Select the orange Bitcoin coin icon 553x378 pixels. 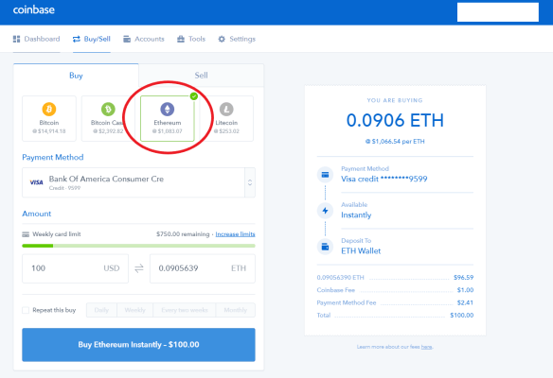[49, 109]
